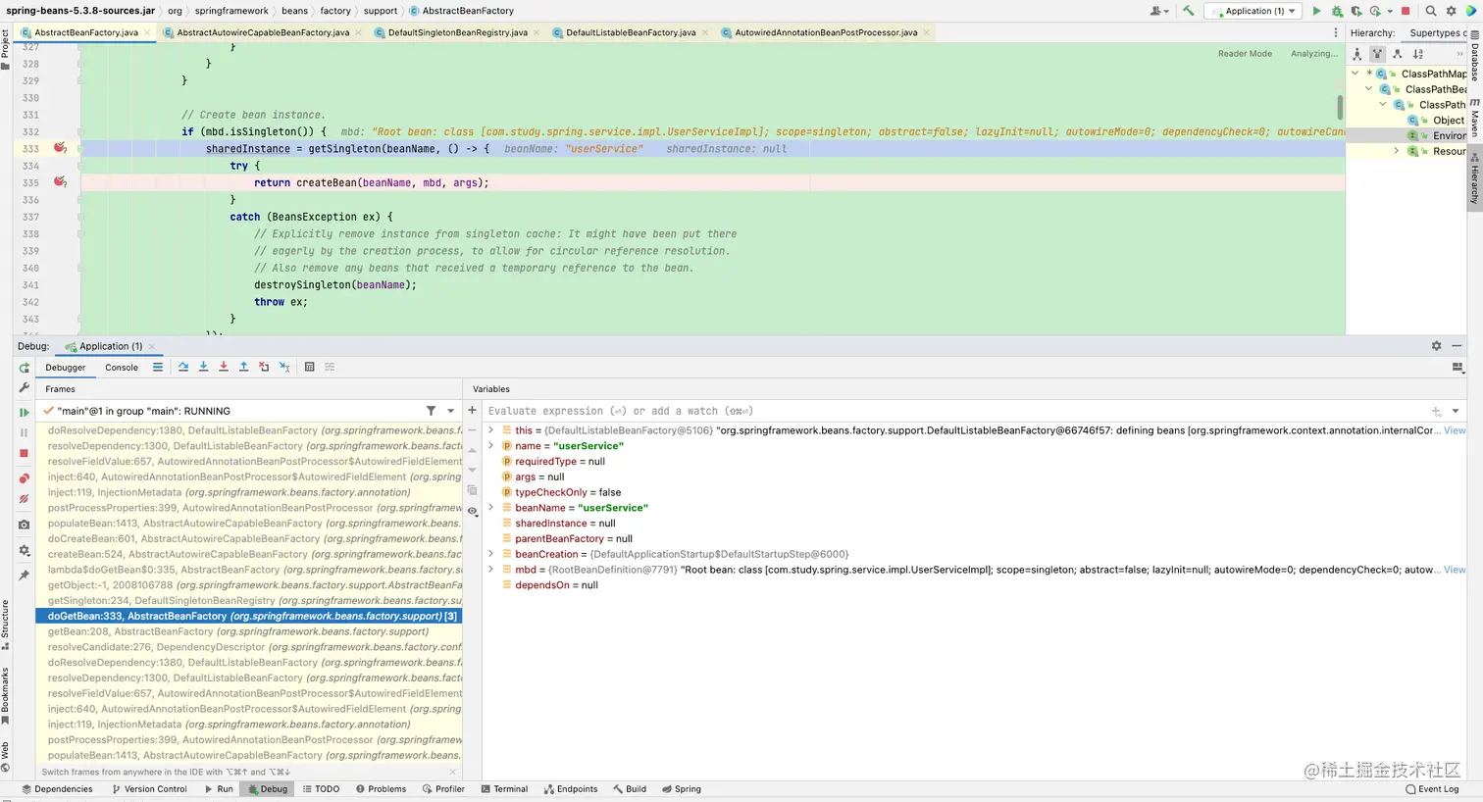
Task: Open IDE settings gear in top toolbar
Action: tap(1451, 11)
